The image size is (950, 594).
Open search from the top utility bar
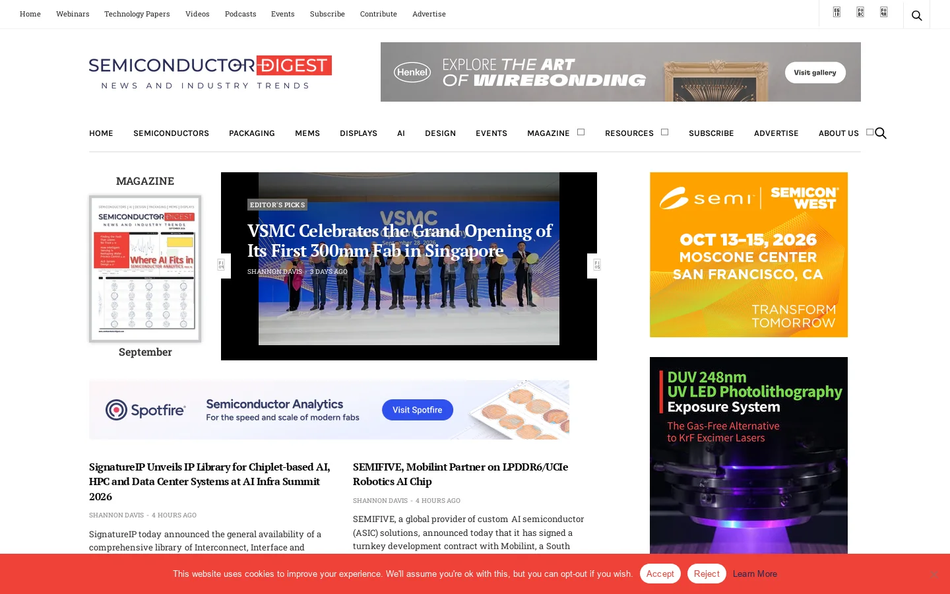coord(916,15)
